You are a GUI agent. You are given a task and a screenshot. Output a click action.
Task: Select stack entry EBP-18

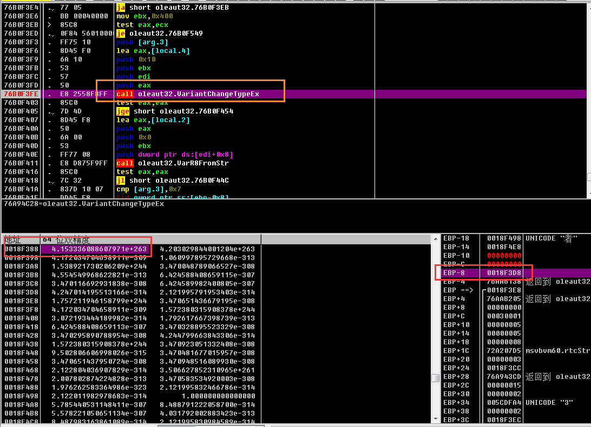tap(516, 238)
